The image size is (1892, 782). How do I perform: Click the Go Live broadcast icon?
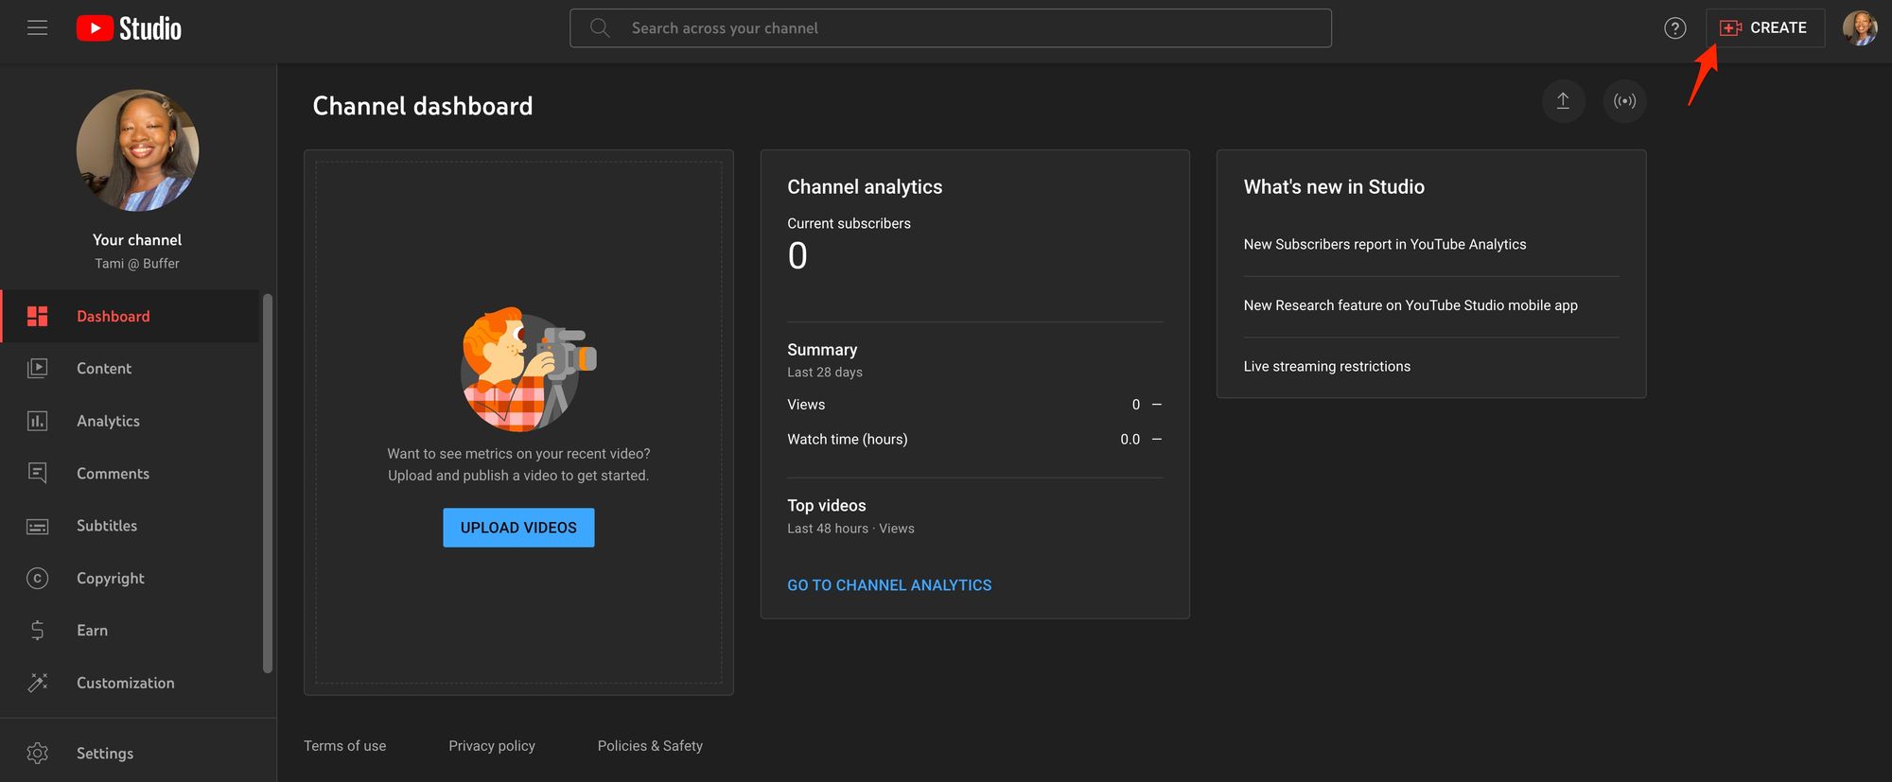1624,101
